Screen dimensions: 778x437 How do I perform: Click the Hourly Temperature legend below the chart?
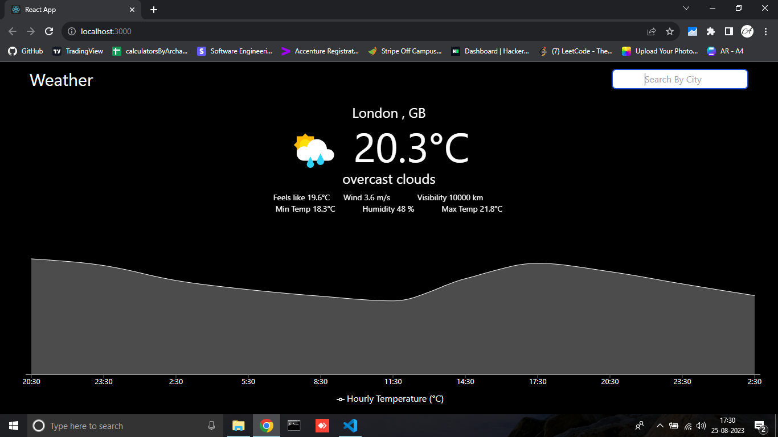click(389, 398)
